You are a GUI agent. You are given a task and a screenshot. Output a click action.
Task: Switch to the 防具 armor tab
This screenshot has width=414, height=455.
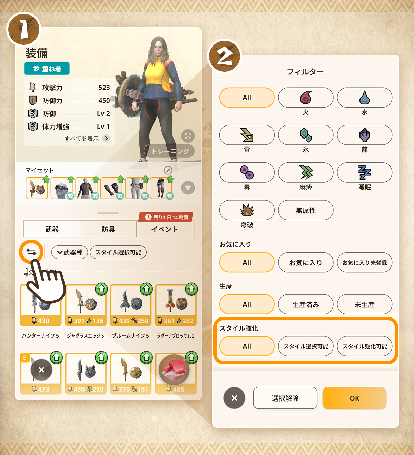point(108,229)
